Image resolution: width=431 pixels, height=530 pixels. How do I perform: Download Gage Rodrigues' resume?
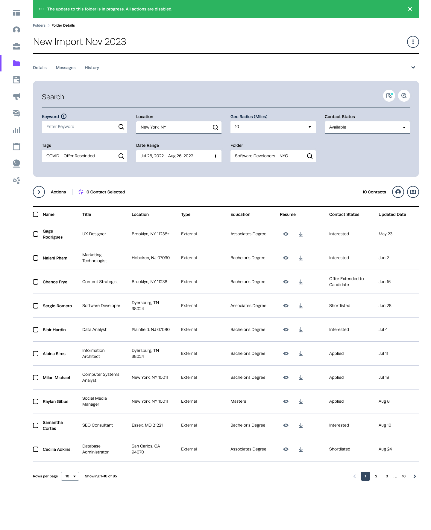301,234
